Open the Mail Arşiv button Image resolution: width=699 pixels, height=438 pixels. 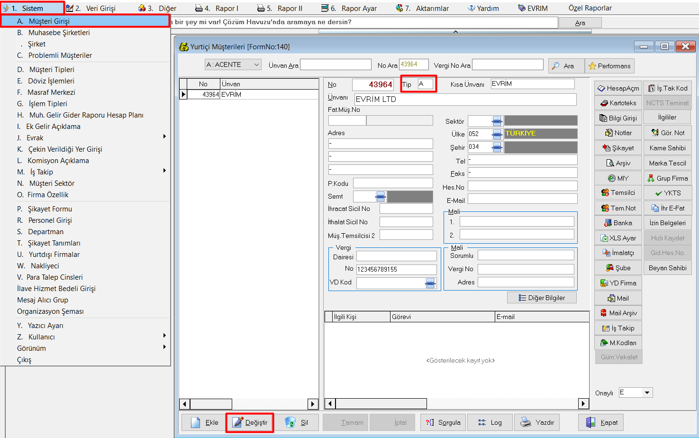click(618, 313)
